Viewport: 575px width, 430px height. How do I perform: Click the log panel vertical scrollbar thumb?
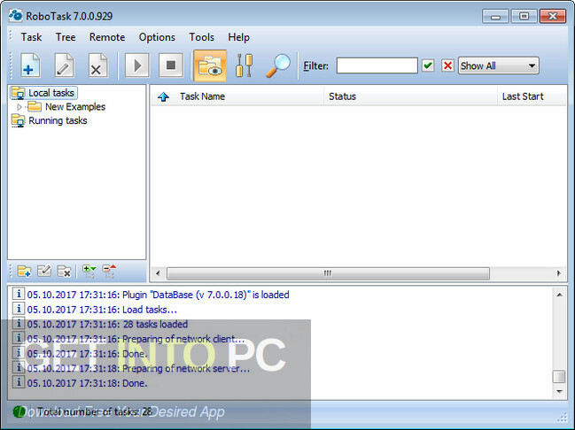click(x=559, y=377)
